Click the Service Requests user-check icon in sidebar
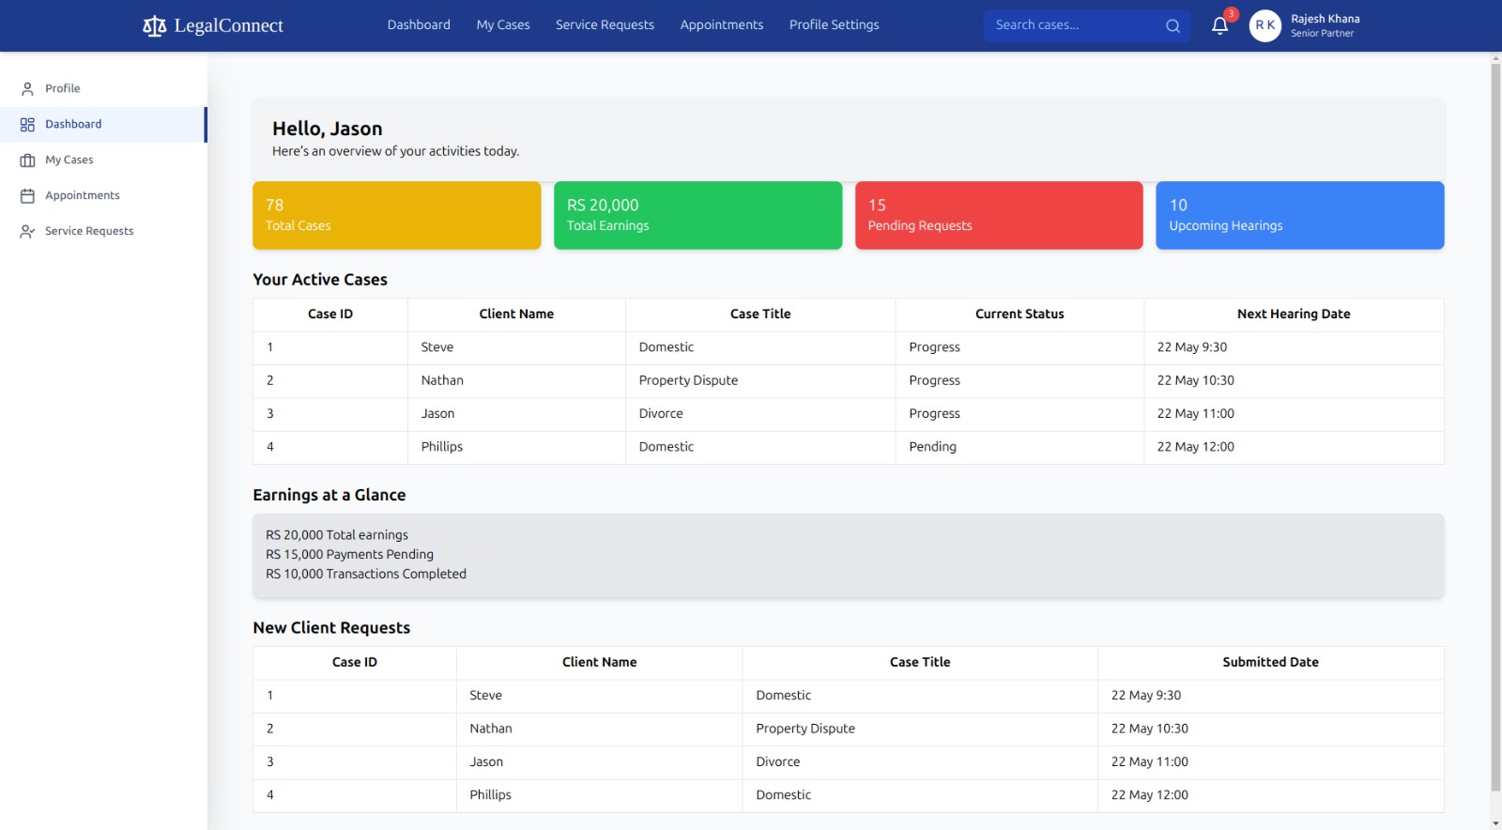This screenshot has height=830, width=1502. [x=27, y=231]
